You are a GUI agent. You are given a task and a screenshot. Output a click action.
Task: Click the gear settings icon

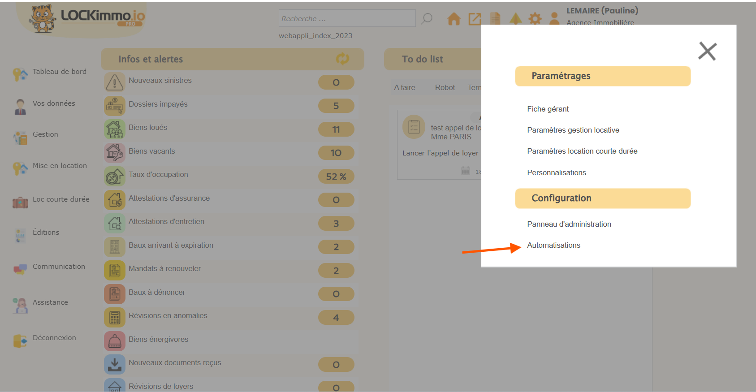tap(535, 19)
